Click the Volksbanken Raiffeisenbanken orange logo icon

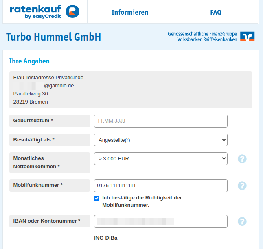click(x=247, y=37)
